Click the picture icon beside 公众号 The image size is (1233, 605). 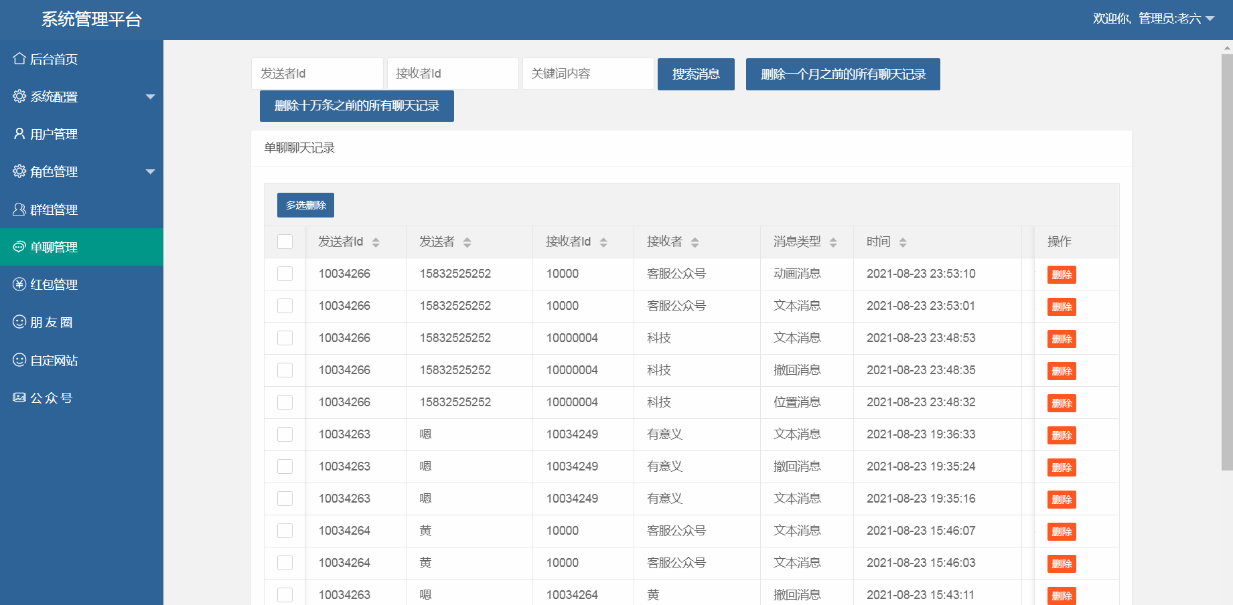19,398
